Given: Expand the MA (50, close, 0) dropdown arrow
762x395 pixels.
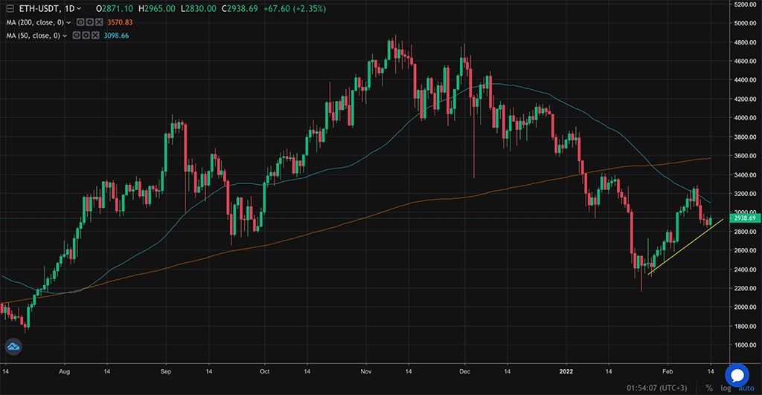Looking at the screenshot, I should [65, 36].
